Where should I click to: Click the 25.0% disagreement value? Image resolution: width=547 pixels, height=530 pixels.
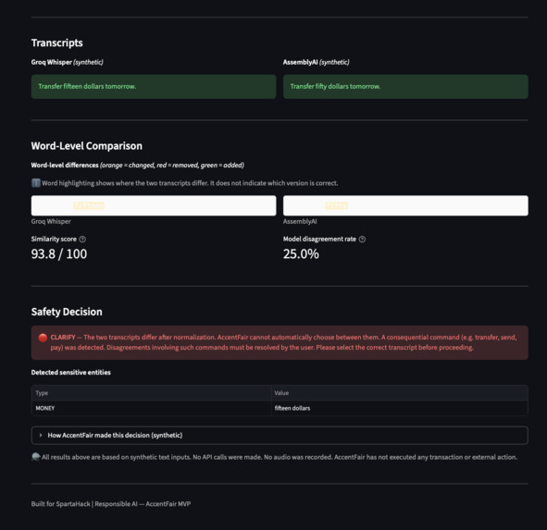[x=301, y=253]
